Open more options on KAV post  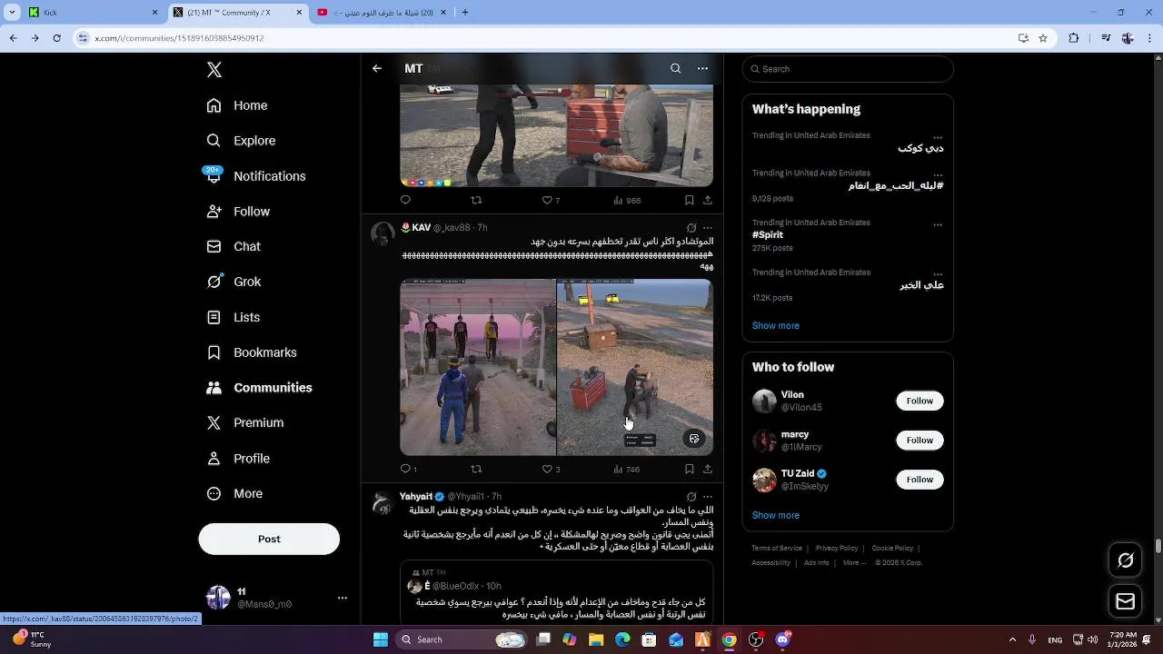708,228
